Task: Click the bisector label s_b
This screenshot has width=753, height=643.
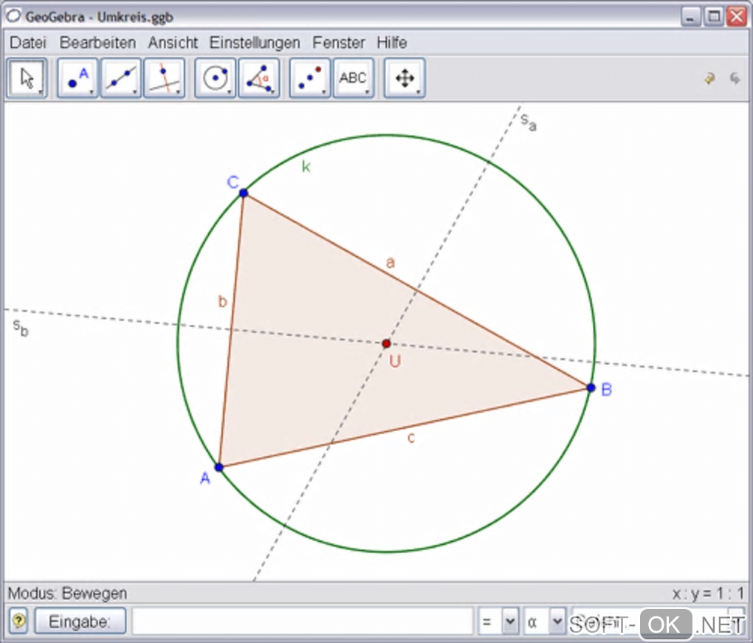Action: [21, 328]
